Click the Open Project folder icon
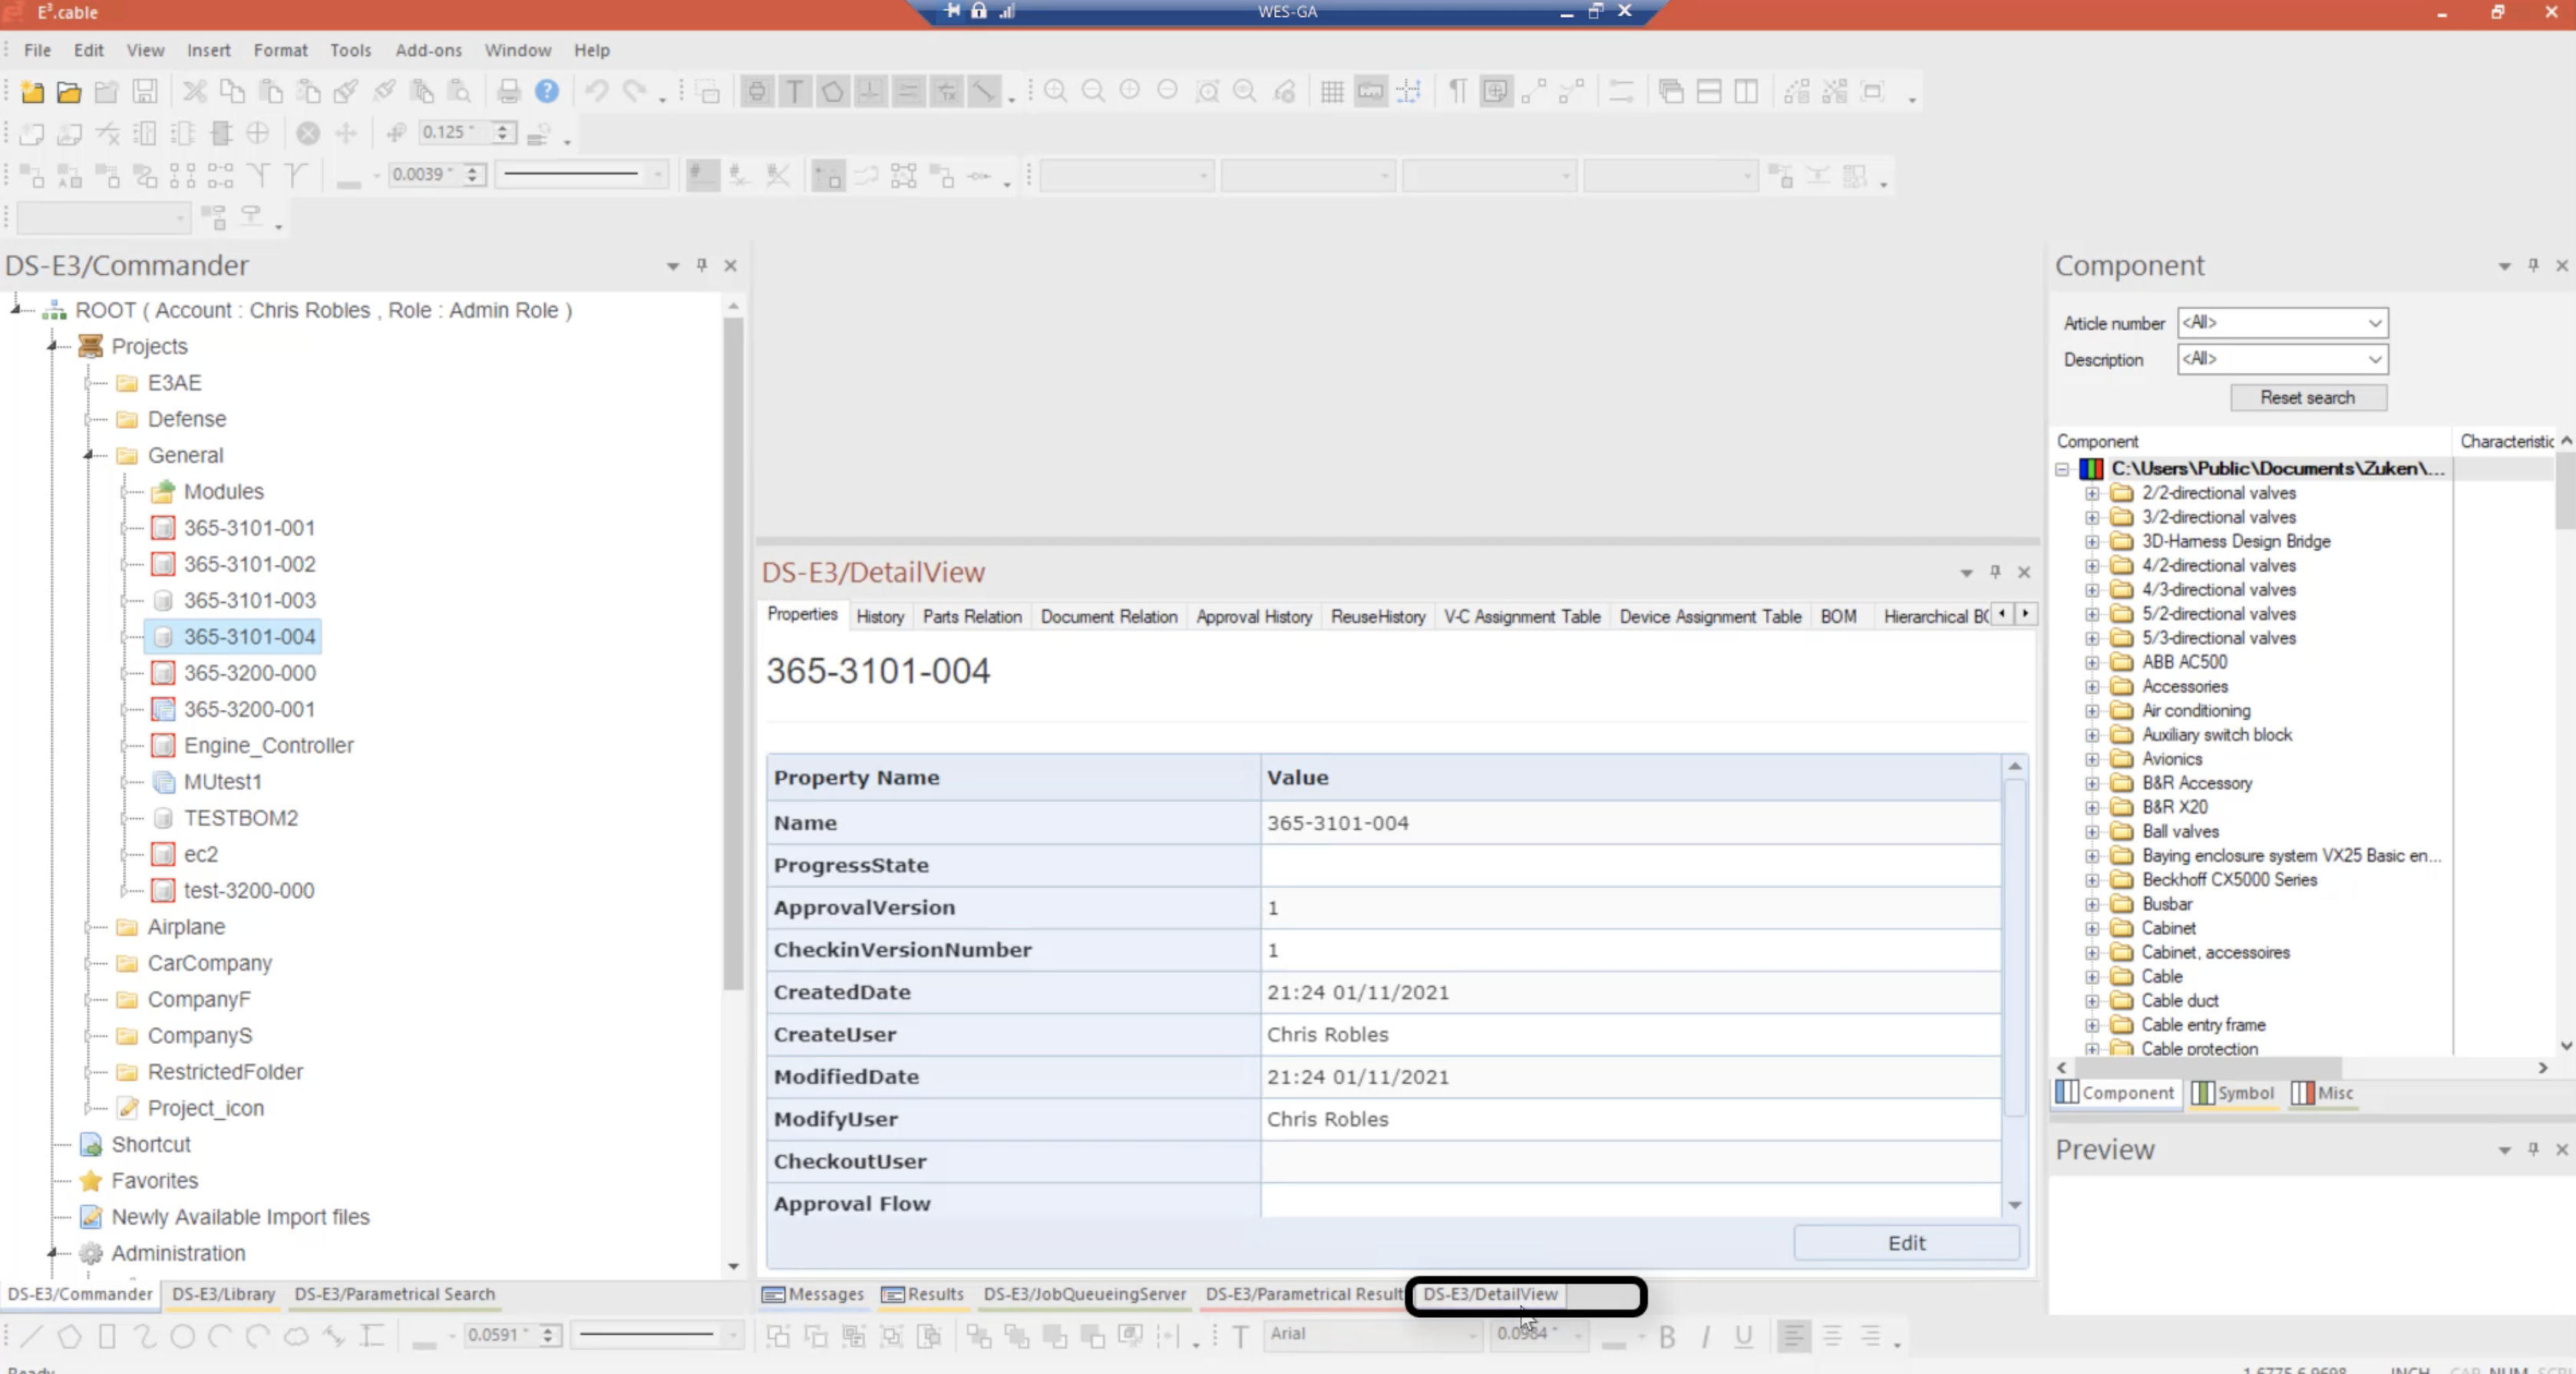 [69, 92]
